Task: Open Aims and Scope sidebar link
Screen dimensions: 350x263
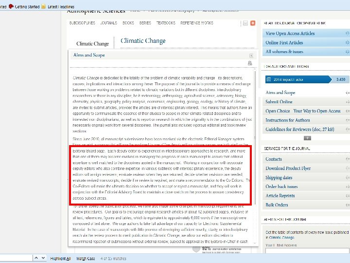Action: coord(280,93)
